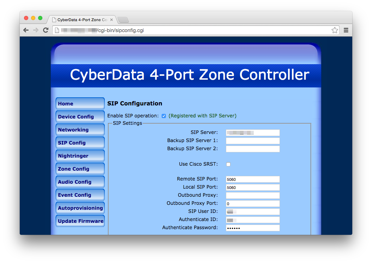Click the SIP Server input field
372x263 pixels.
[x=253, y=133]
